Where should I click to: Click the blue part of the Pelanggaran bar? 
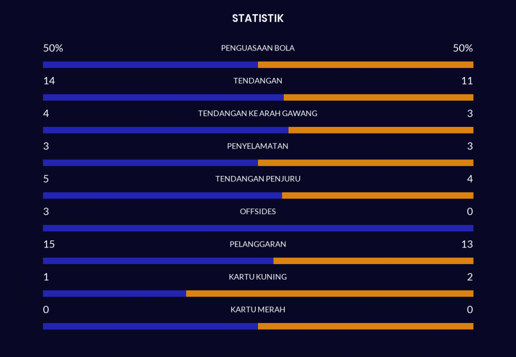(x=158, y=261)
